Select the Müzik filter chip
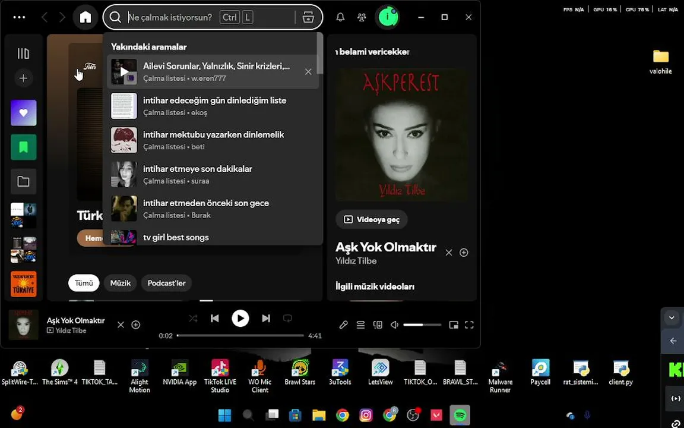Viewport: 684px width, 428px height. pyautogui.click(x=121, y=283)
